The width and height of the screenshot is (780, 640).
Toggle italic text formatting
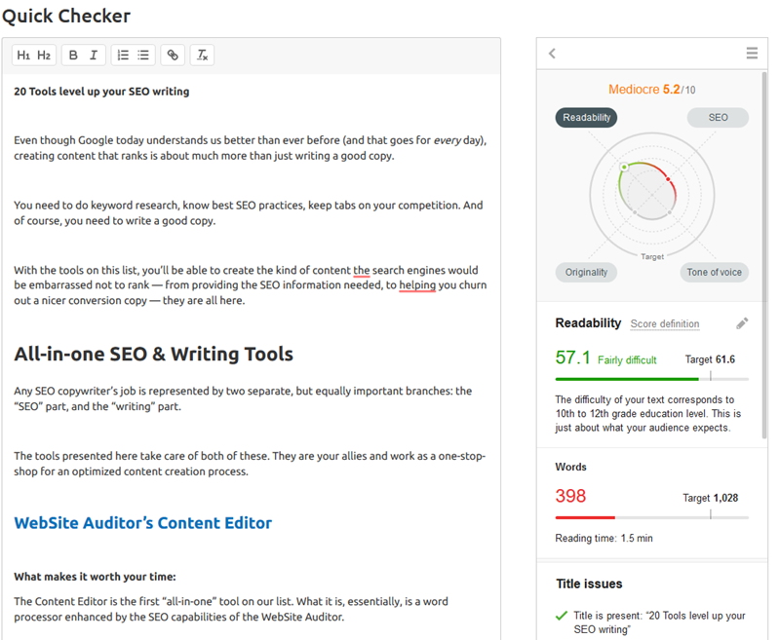coord(94,56)
